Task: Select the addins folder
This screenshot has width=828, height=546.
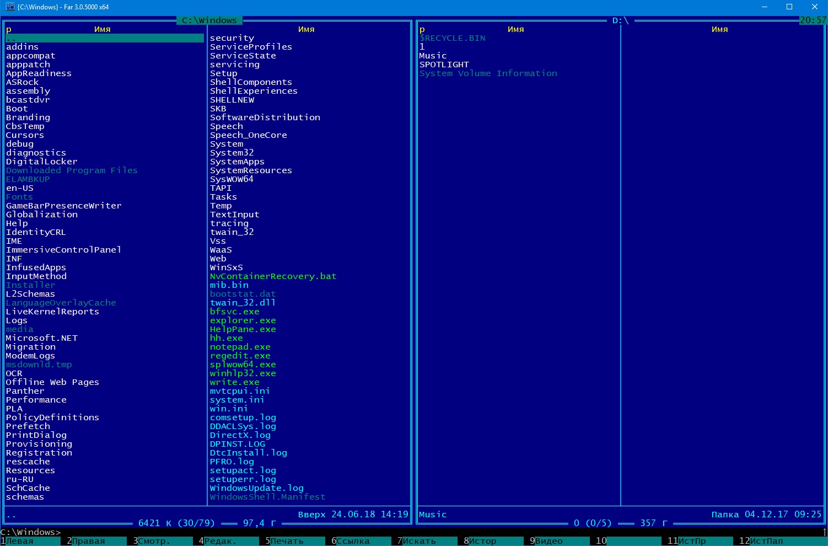Action: coord(23,47)
